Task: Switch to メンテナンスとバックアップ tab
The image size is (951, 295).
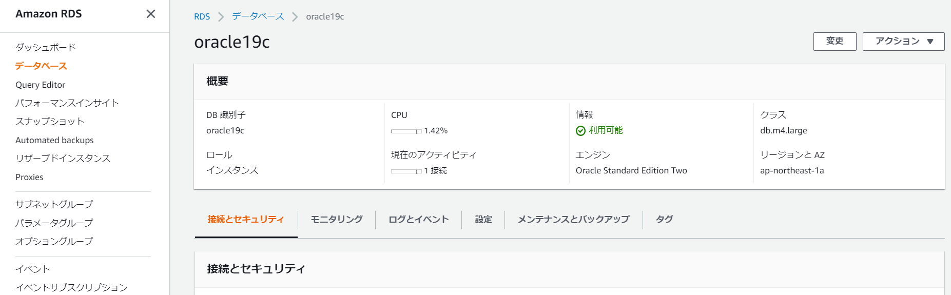Action: click(574, 220)
